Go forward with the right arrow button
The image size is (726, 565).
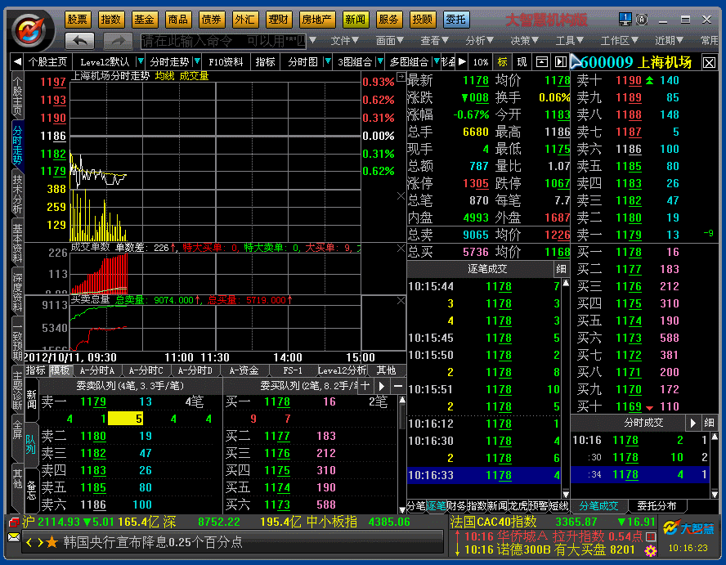coord(118,41)
